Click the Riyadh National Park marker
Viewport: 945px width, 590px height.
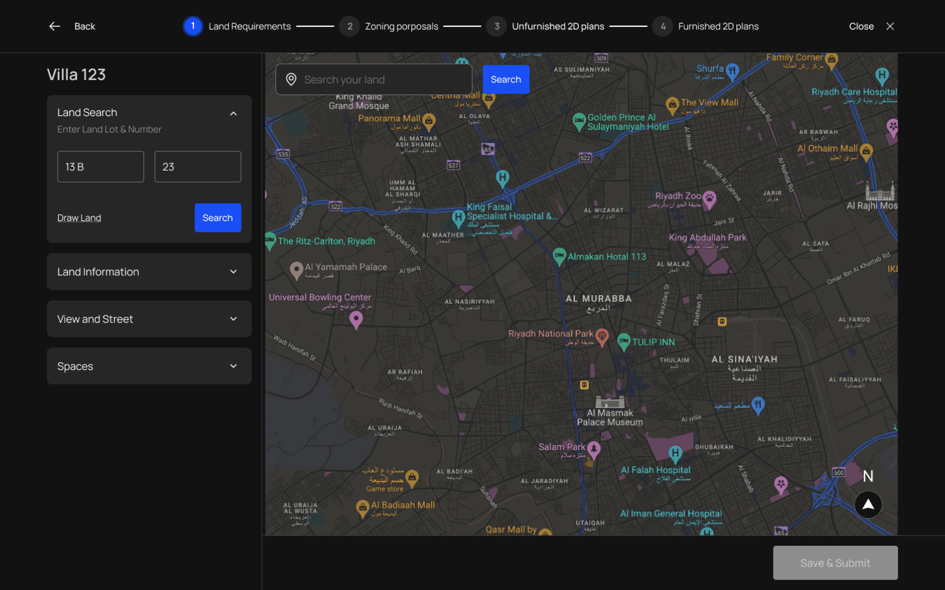tap(602, 336)
